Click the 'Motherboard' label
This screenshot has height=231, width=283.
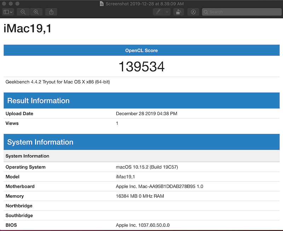20,186
